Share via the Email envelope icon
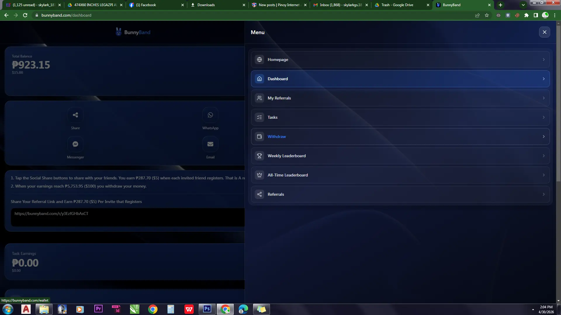 pyautogui.click(x=210, y=144)
